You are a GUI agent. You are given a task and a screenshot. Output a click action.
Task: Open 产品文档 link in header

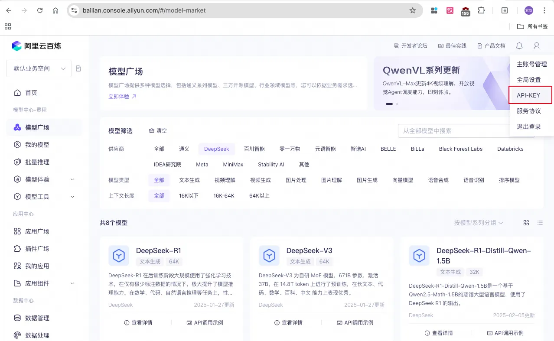[491, 46]
